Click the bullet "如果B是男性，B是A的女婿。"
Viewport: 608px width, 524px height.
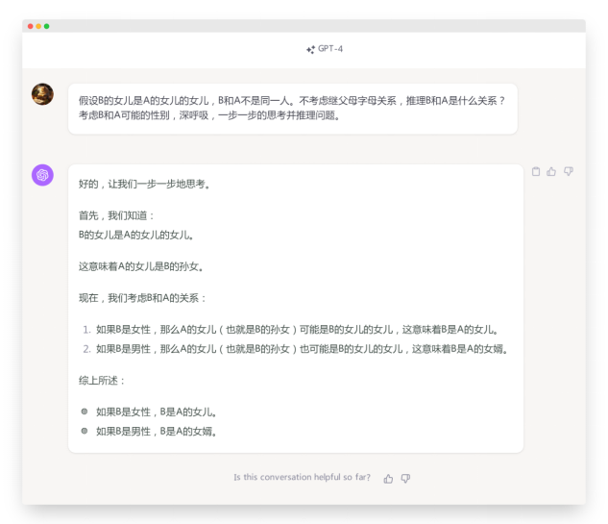tap(156, 431)
